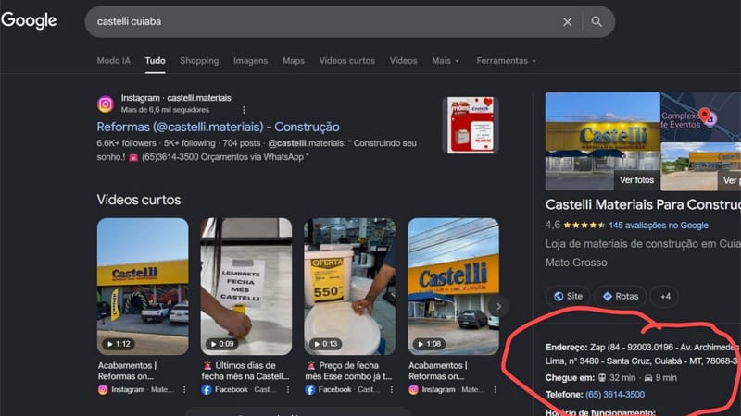Click the Instagram logo icon of first result
The width and height of the screenshot is (741, 416).
coord(106,104)
